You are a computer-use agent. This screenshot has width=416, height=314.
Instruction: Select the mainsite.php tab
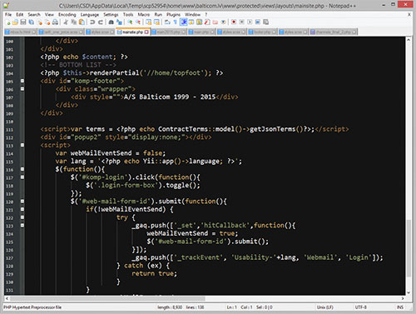click(133, 32)
